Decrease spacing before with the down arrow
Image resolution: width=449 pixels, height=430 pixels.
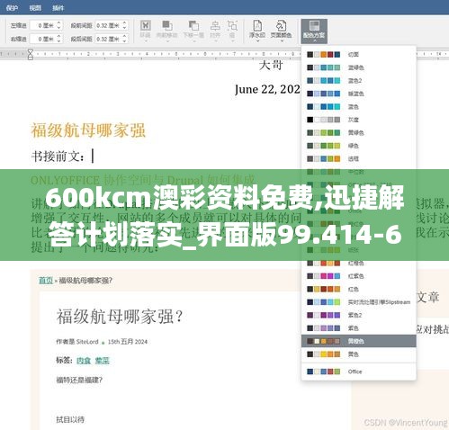[125, 28]
